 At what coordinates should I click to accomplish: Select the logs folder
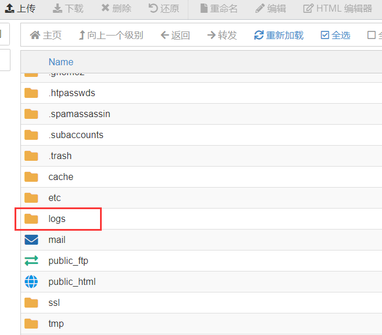click(57, 219)
